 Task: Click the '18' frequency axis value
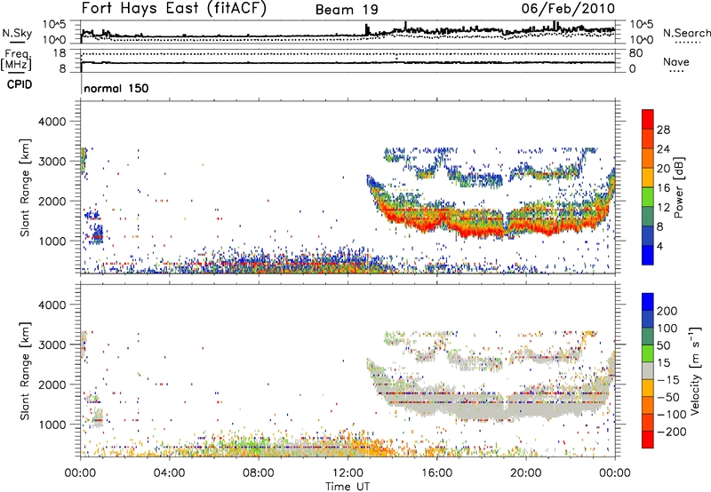pyautogui.click(x=60, y=53)
